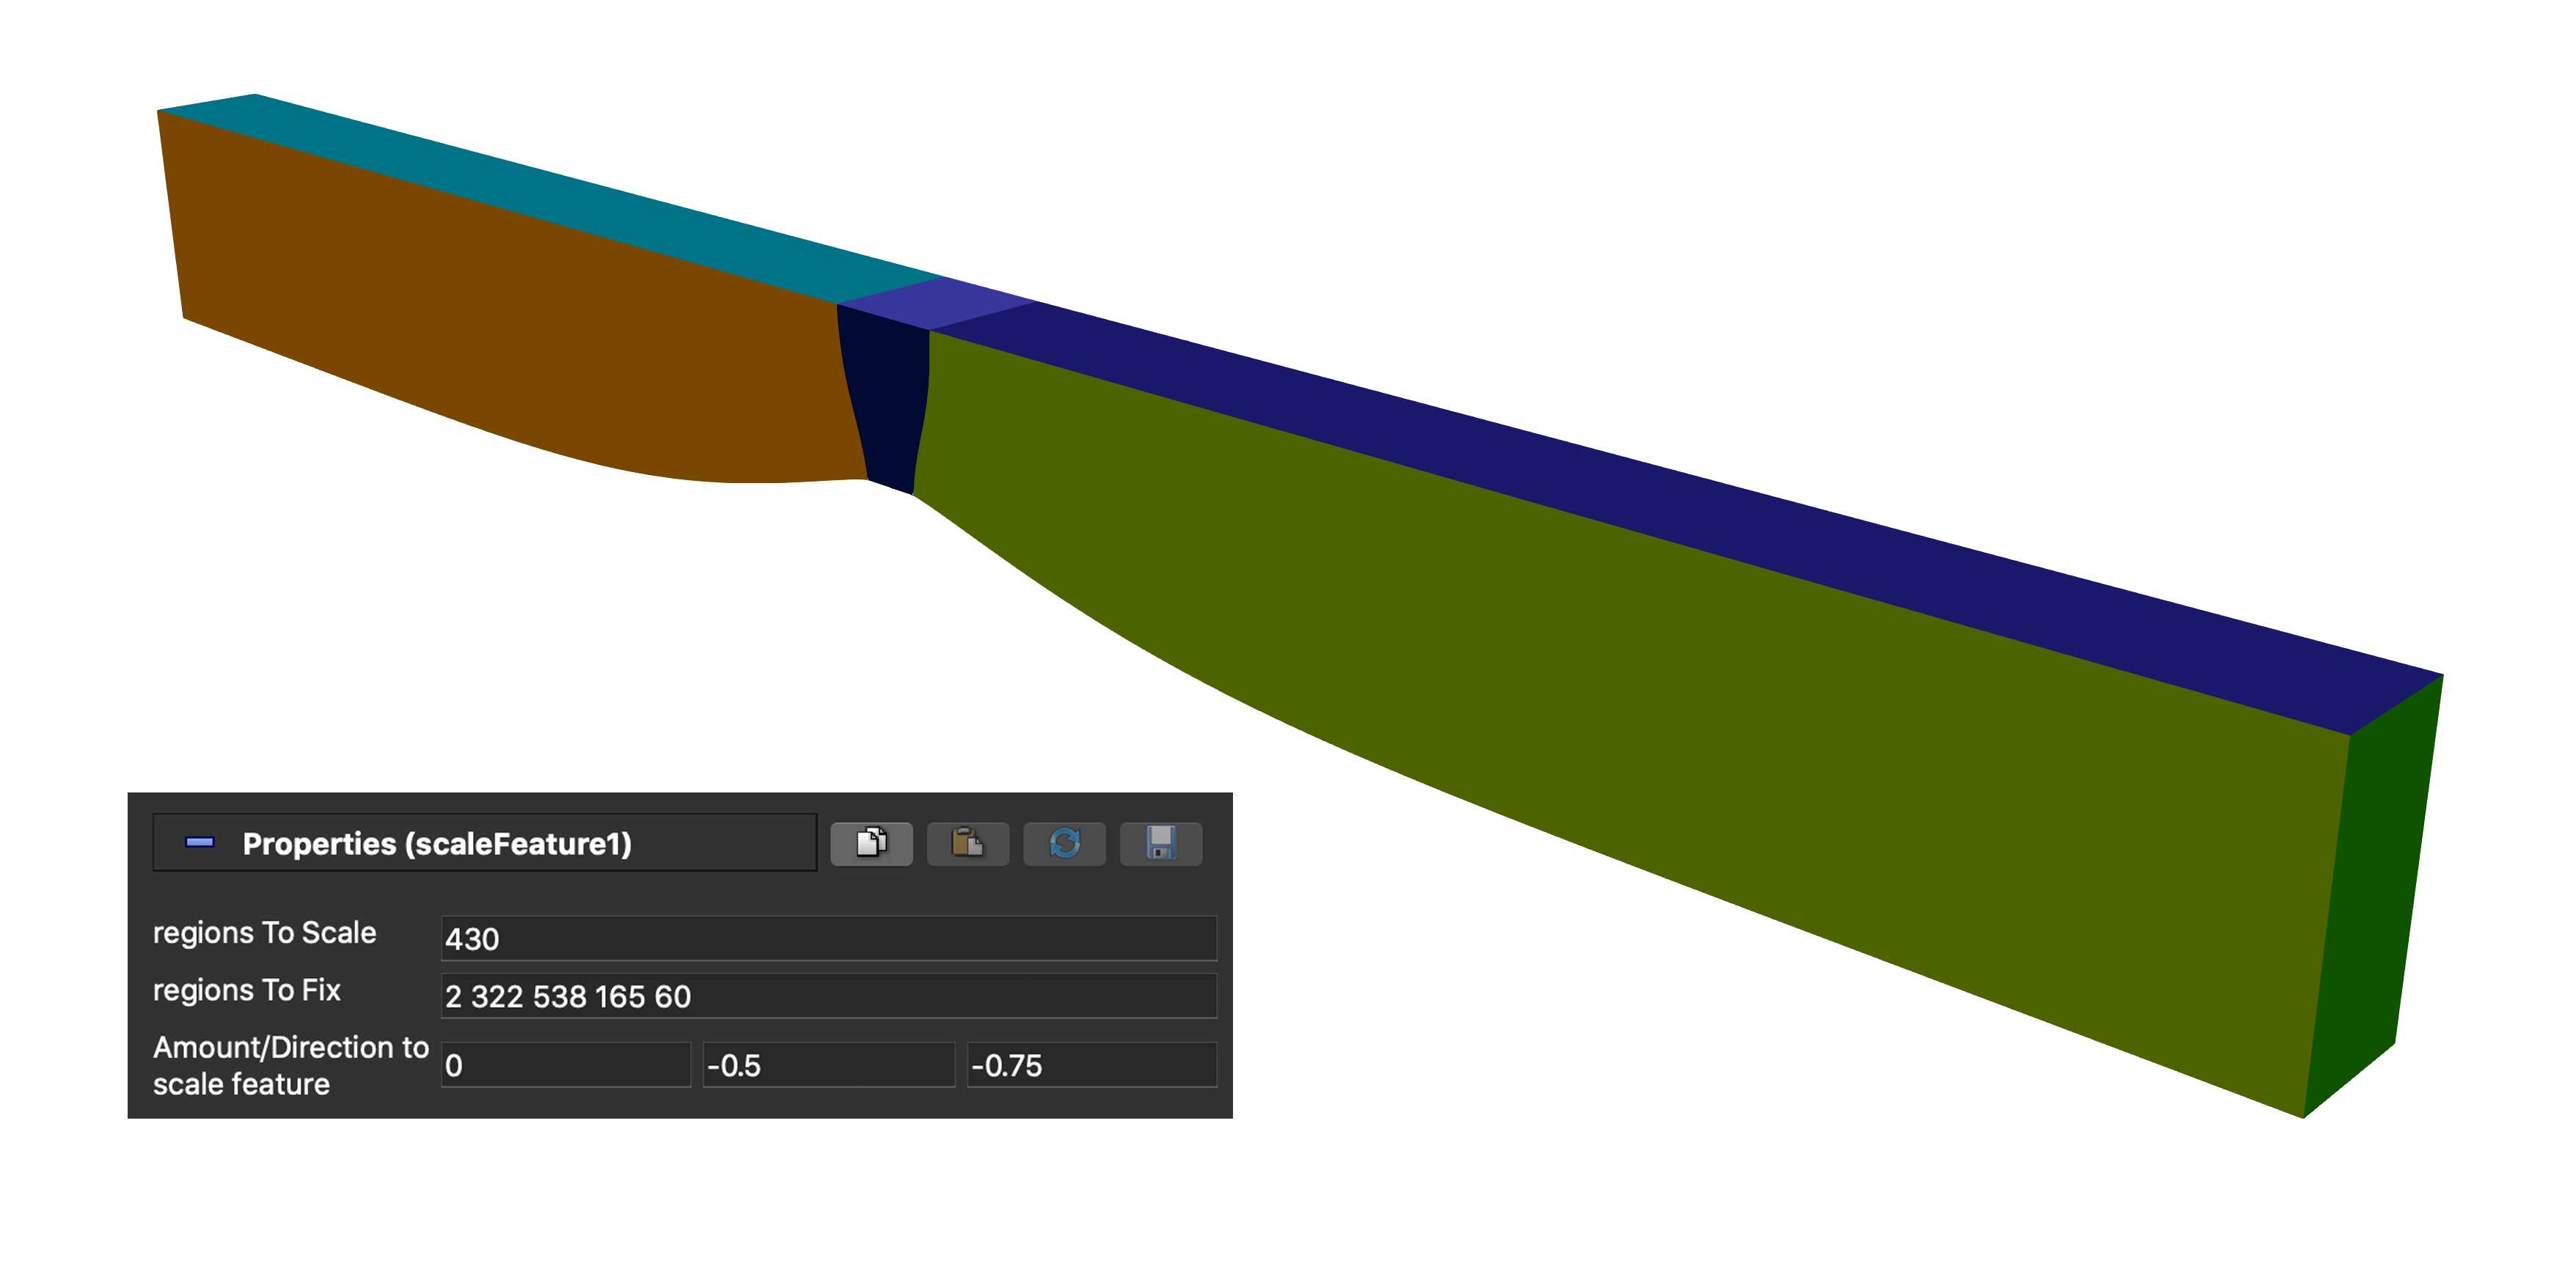Click the first direction field containing 0
Image resolution: width=2576 pixels, height=1277 pixels.
pyautogui.click(x=565, y=1065)
